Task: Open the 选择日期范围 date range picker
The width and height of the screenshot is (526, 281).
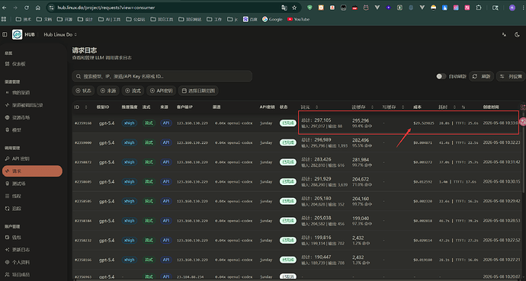Action: pos(199,91)
